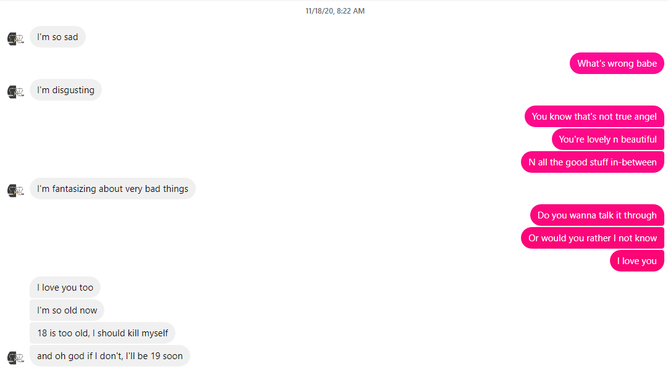Click the avatar beside "I'm disgusting"
Screen dimensions: 668x369
click(15, 91)
